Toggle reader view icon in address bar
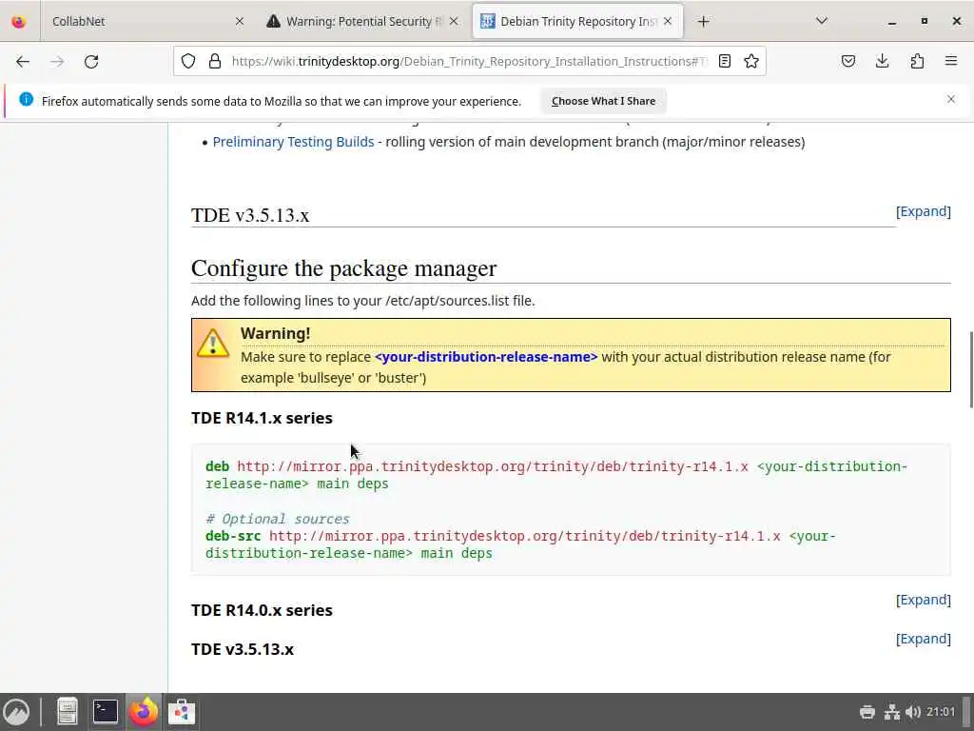Screen dimensions: 974x731 click(724, 61)
